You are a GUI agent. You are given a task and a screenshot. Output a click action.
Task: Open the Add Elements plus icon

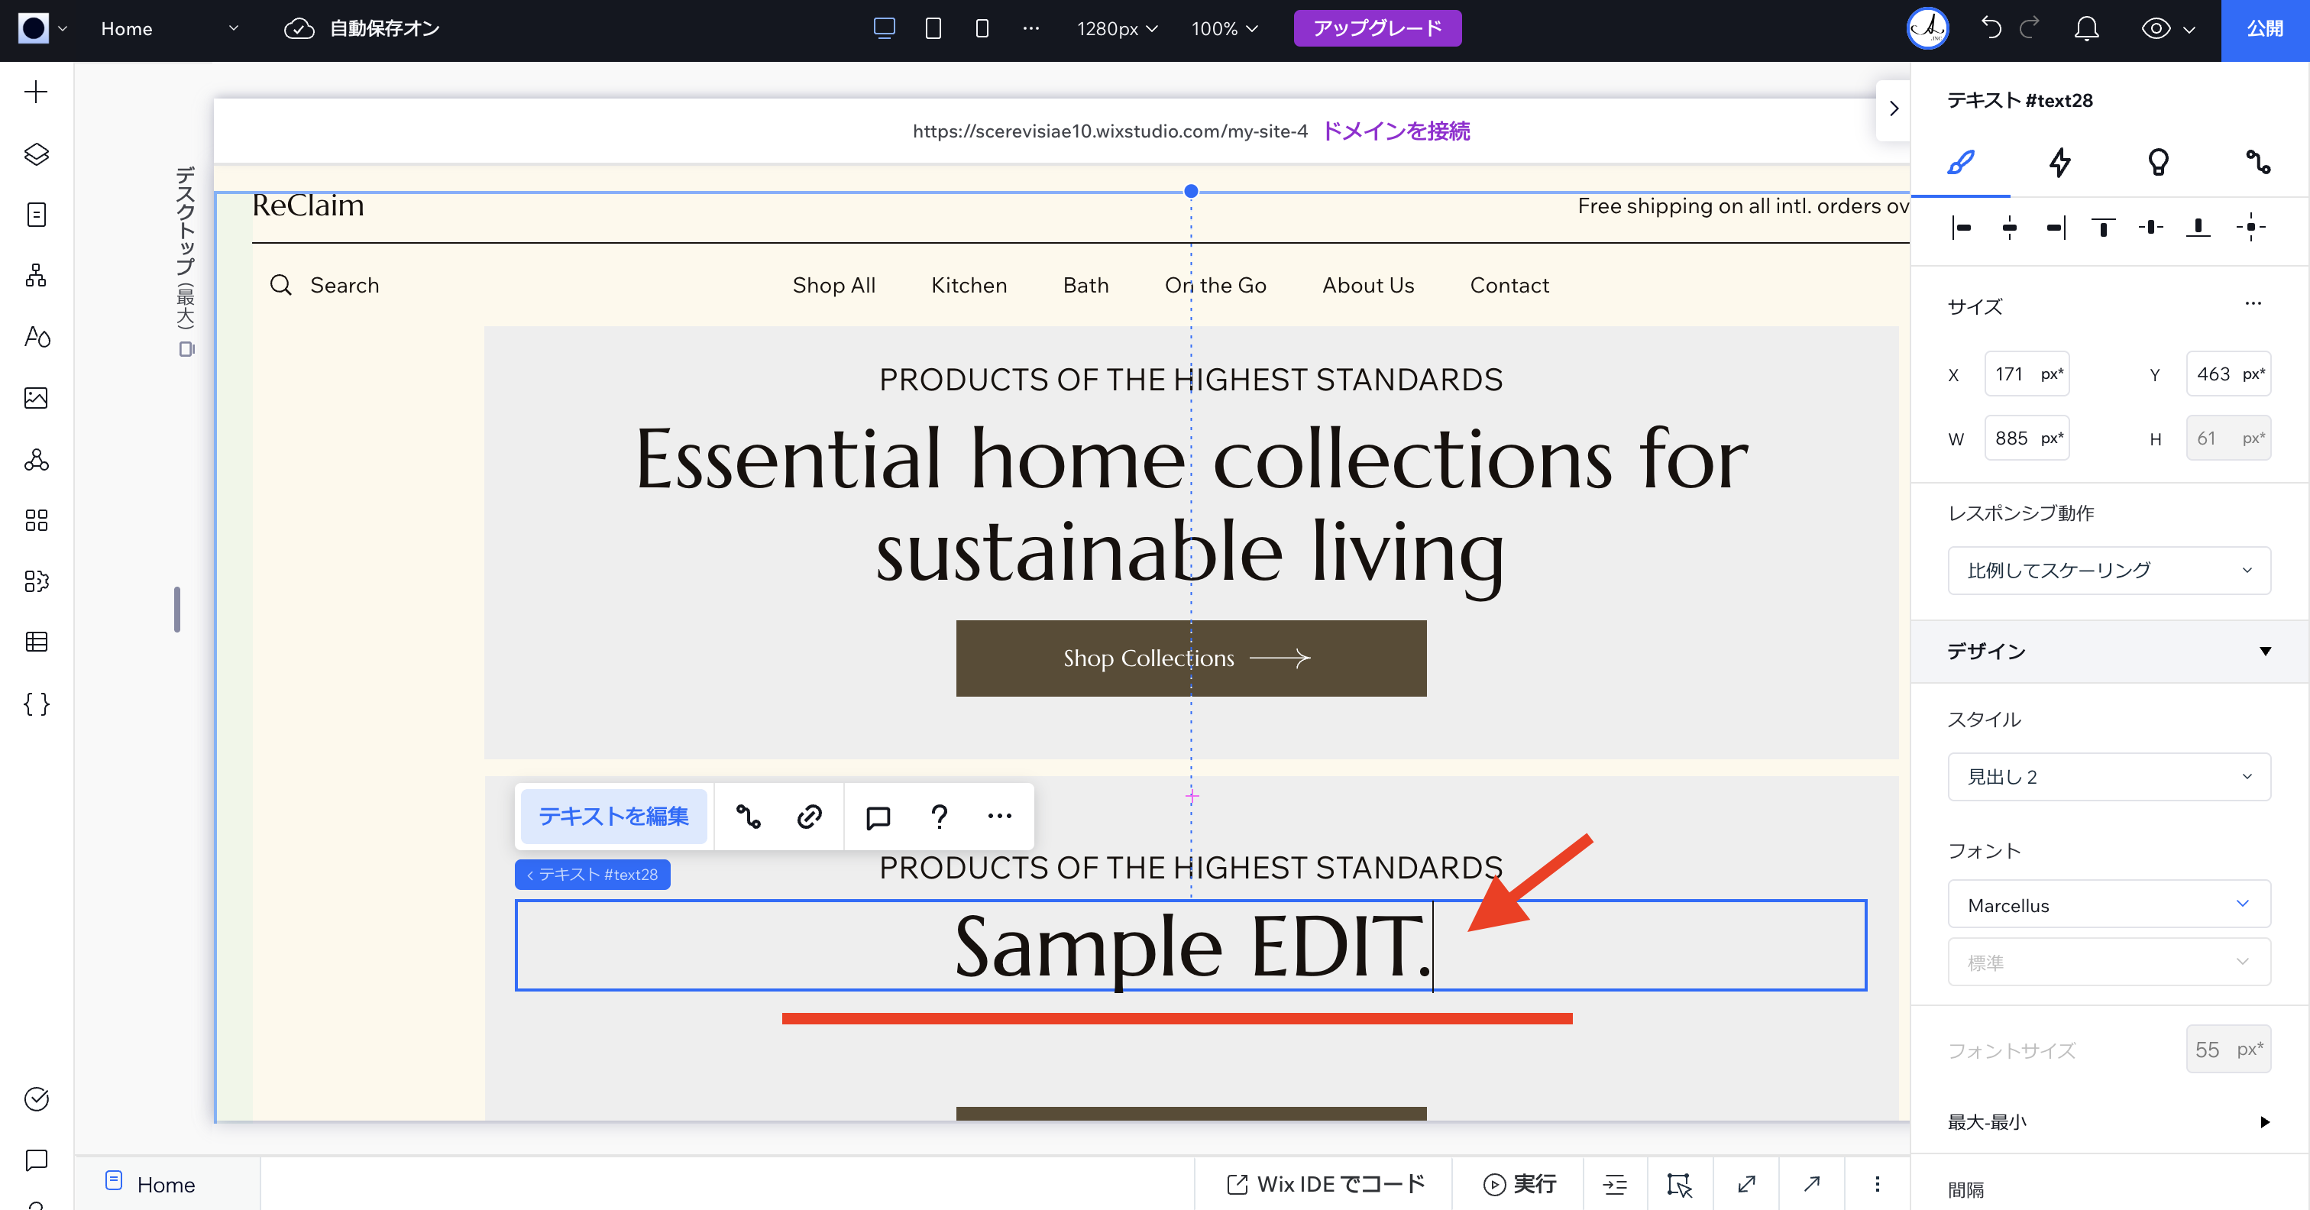click(36, 92)
